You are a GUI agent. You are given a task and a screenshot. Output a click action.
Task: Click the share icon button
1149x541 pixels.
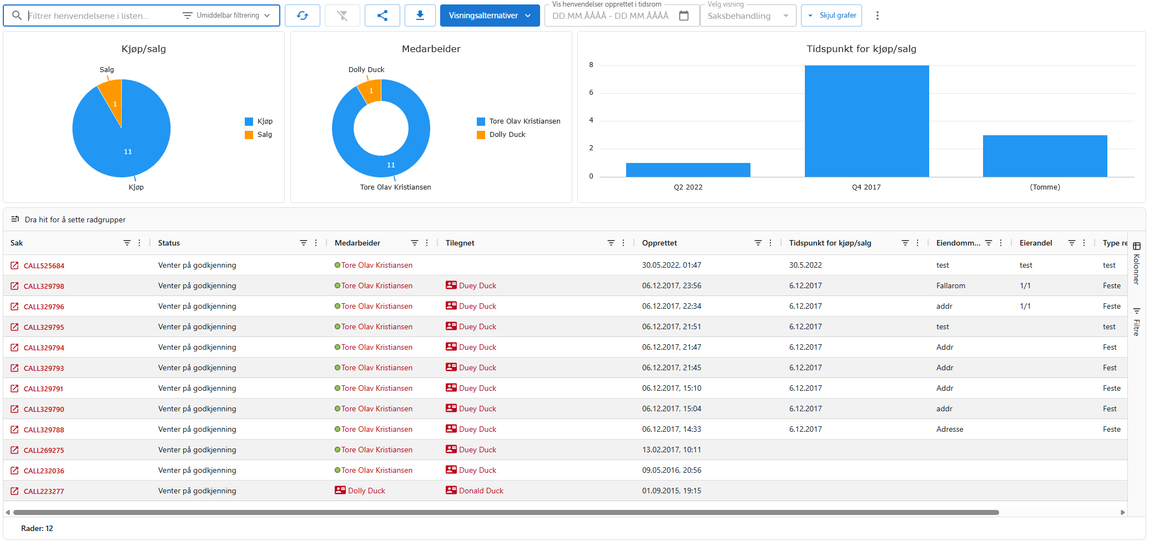coord(382,16)
